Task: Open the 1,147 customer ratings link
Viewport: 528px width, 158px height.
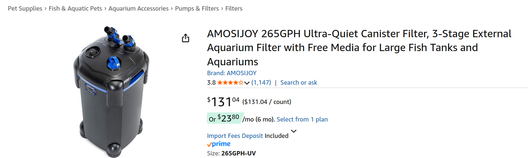Action: tap(261, 82)
